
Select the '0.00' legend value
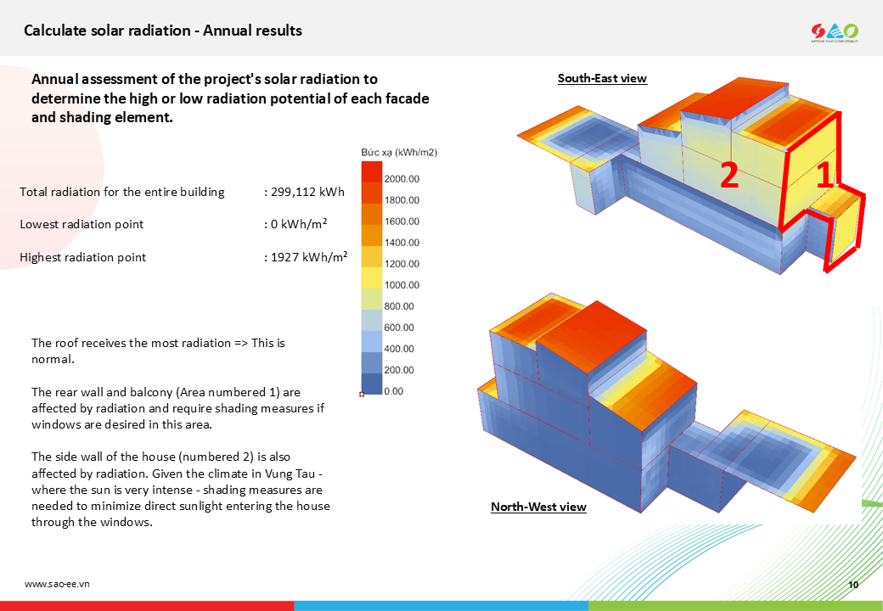coord(394,391)
